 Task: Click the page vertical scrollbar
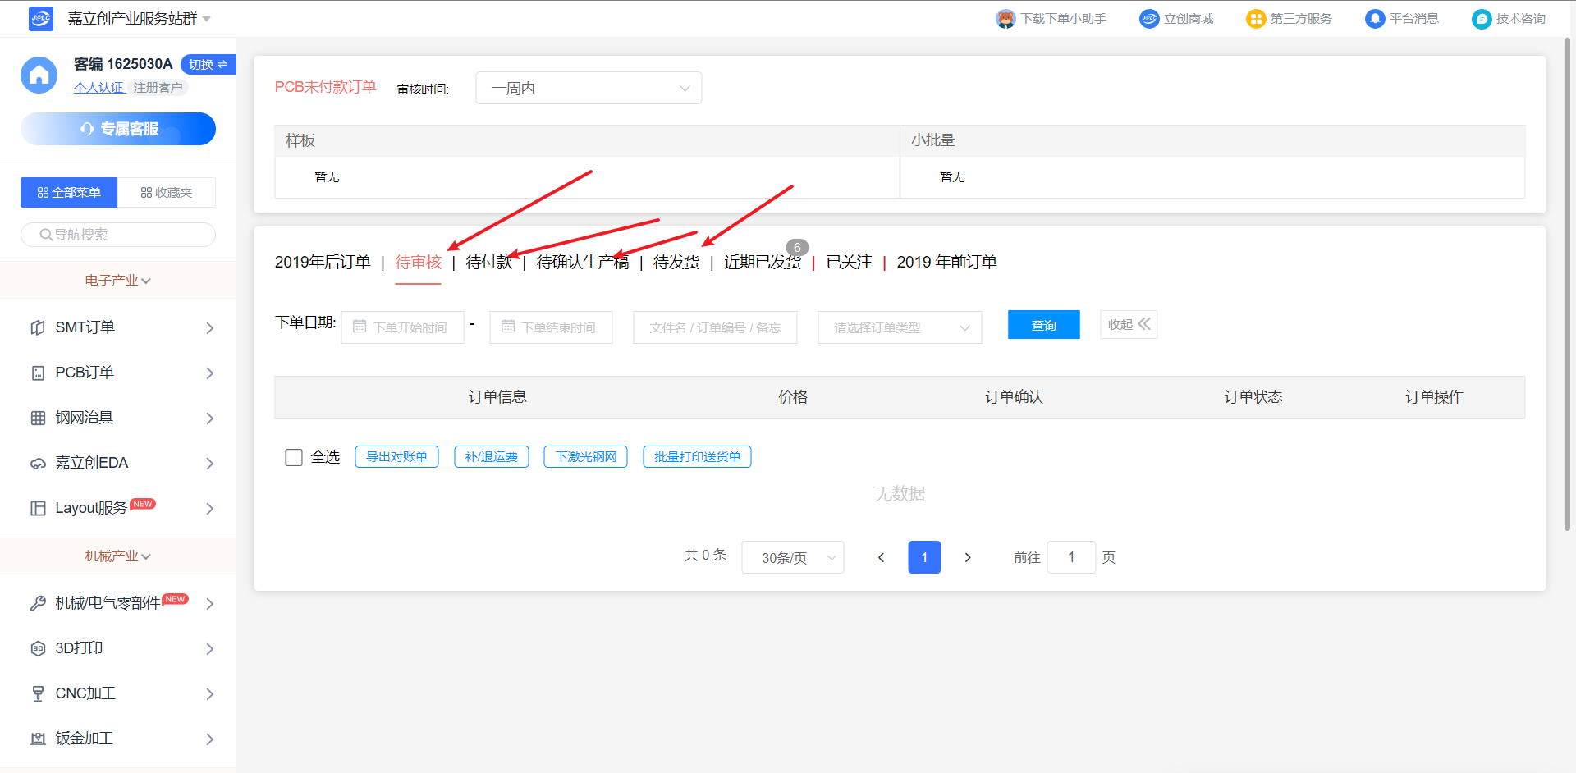(1568, 283)
